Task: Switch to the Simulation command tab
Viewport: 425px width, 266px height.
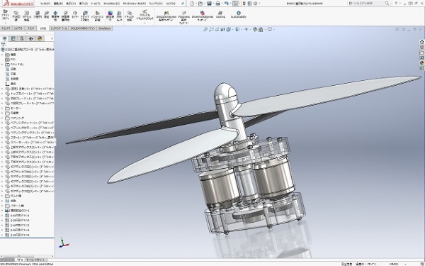Action: [x=104, y=28]
